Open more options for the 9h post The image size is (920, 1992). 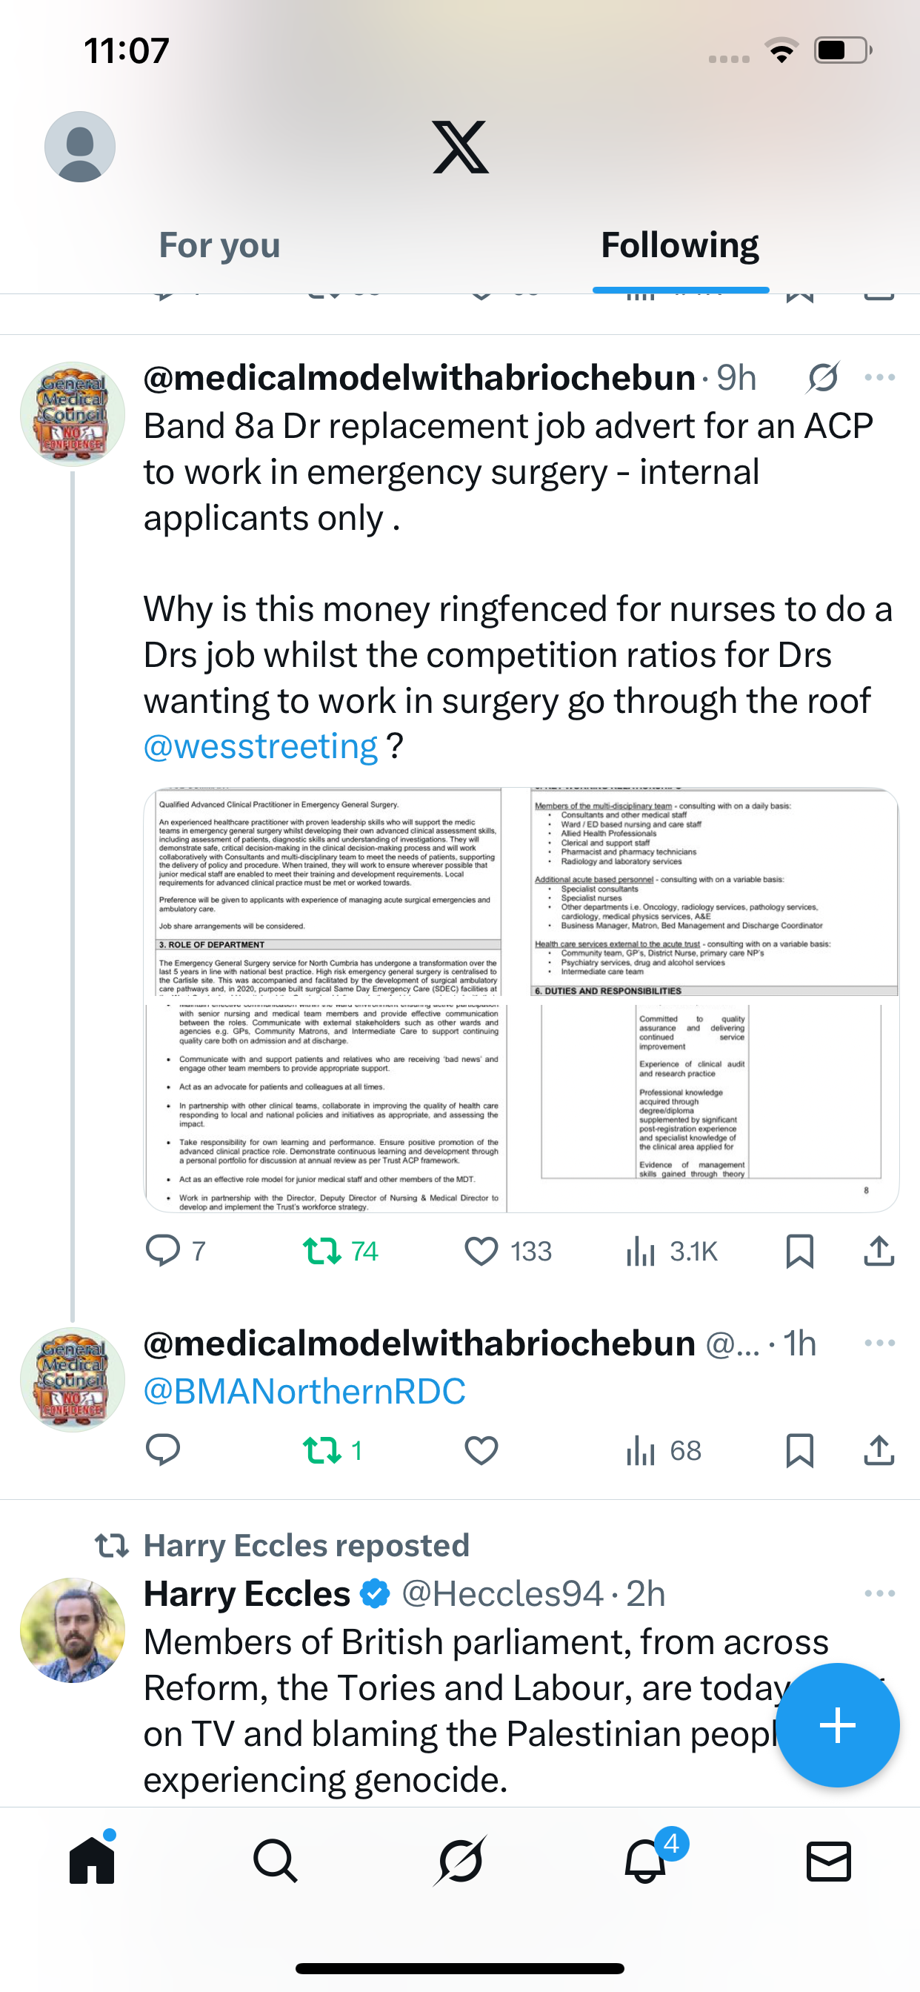(880, 378)
